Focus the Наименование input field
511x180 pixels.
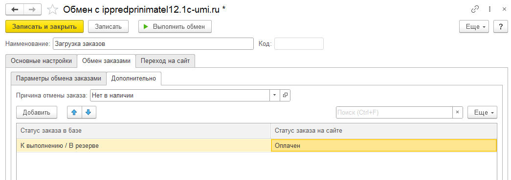pyautogui.click(x=153, y=44)
